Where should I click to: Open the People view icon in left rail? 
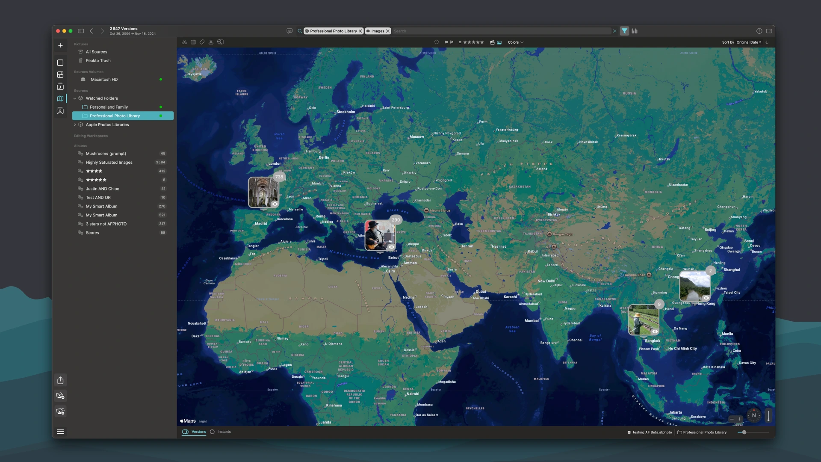(x=60, y=111)
